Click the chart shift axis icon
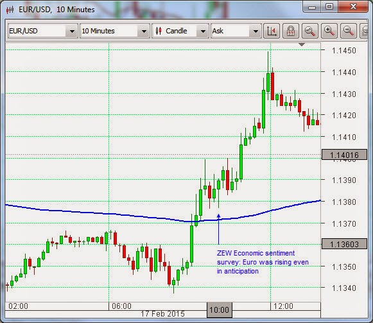Viewport: 373px width, 323px height. 272,31
